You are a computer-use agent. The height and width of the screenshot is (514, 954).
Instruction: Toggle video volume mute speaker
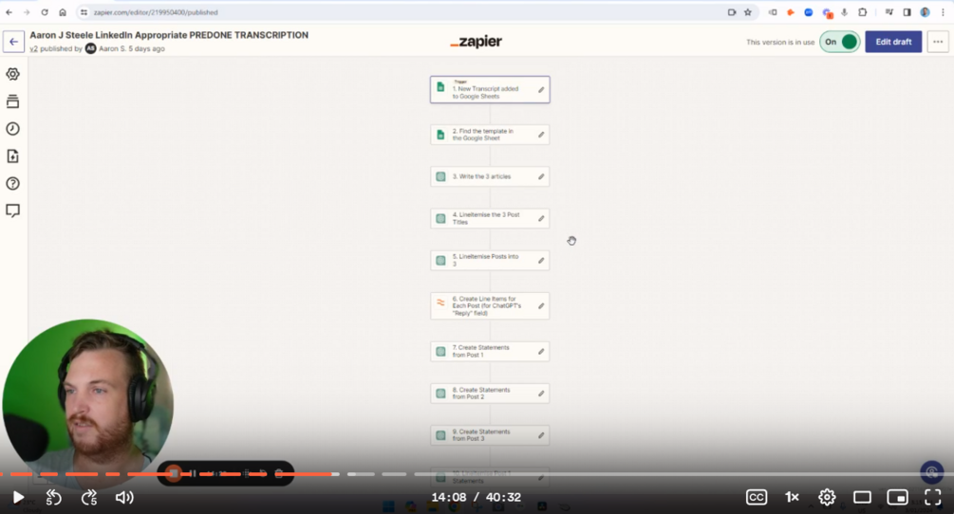click(124, 498)
